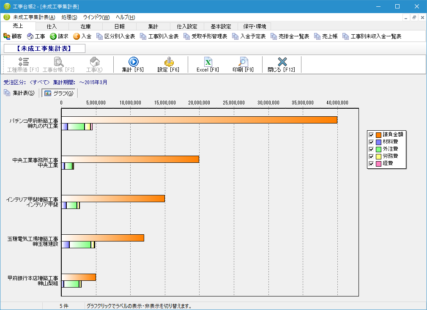Show グラフ(G) graph view
427x310 pixels.
point(59,93)
